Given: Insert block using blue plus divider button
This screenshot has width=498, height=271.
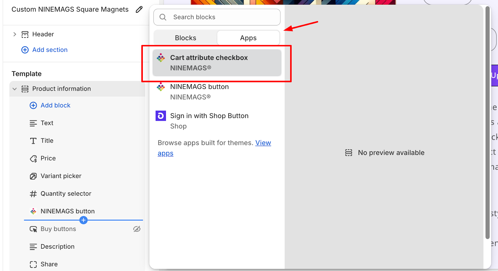Looking at the screenshot, I should click(x=83, y=220).
